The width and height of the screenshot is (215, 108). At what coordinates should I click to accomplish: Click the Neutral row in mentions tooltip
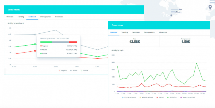point(59,50)
